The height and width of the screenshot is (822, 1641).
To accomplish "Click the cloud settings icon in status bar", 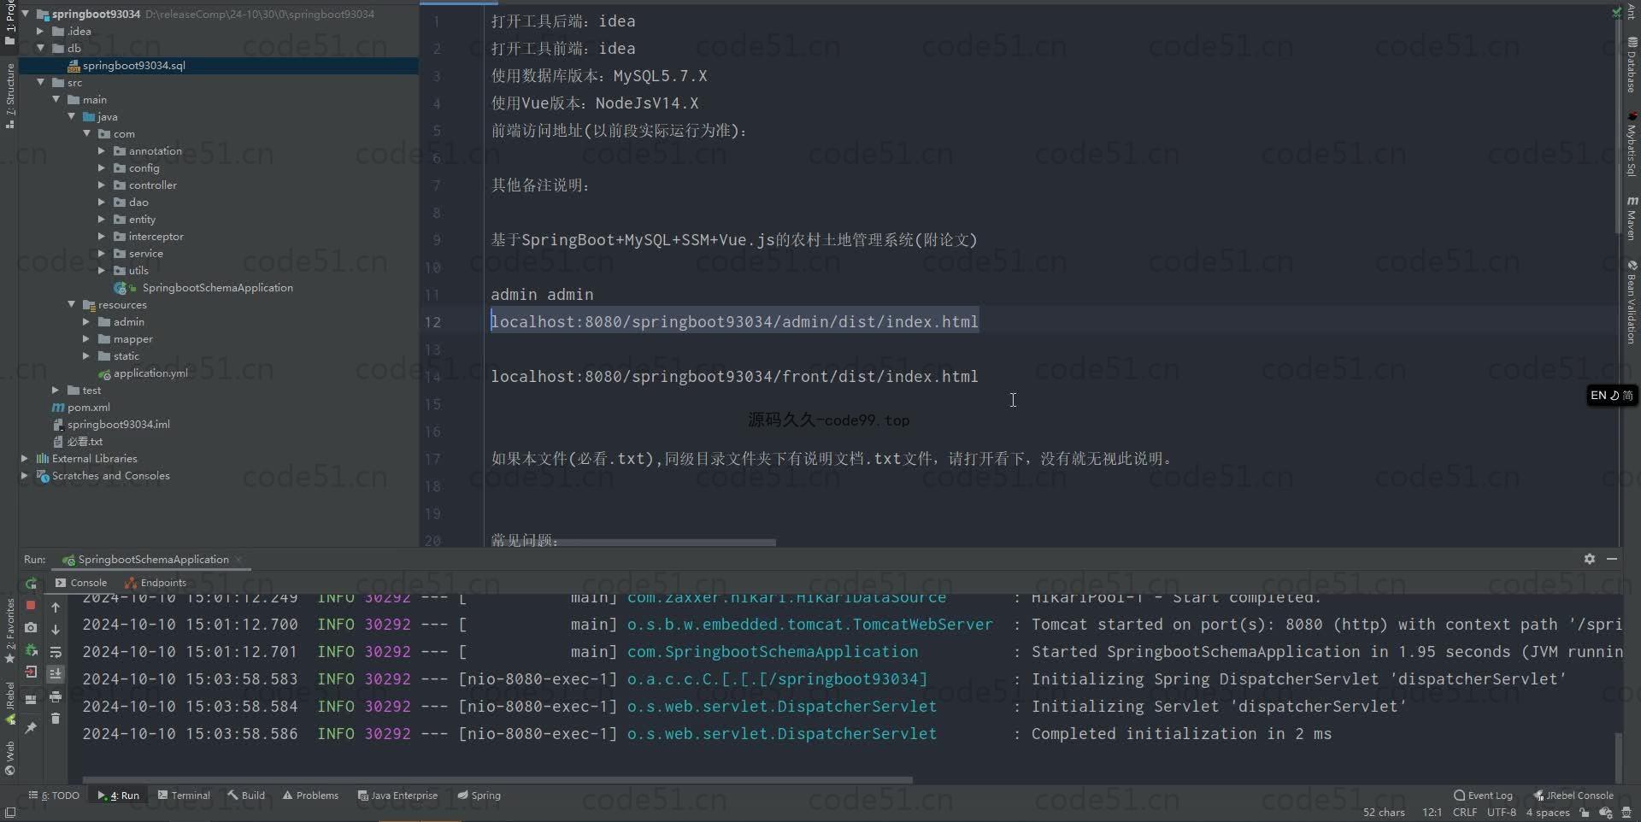I will point(1606,813).
